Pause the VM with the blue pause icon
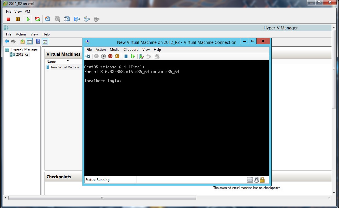Viewport: 339px width, 208px height. click(x=126, y=56)
